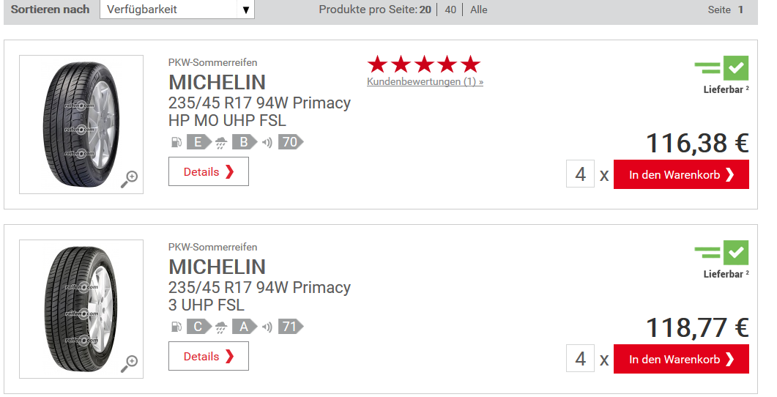Add Primacy 3 tire In den Warenkorb
777x397 pixels.
tap(681, 359)
